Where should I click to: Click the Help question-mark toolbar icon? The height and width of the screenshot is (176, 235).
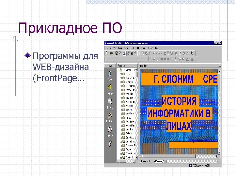click(192, 53)
